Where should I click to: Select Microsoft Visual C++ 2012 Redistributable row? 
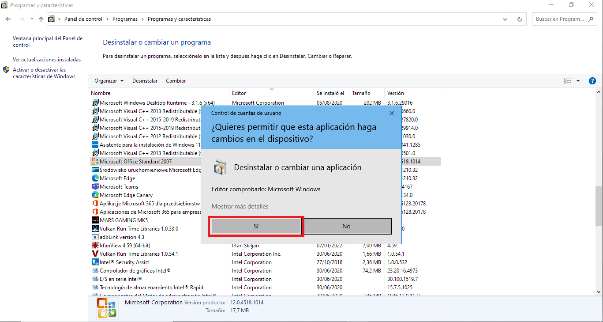[x=265, y=136]
